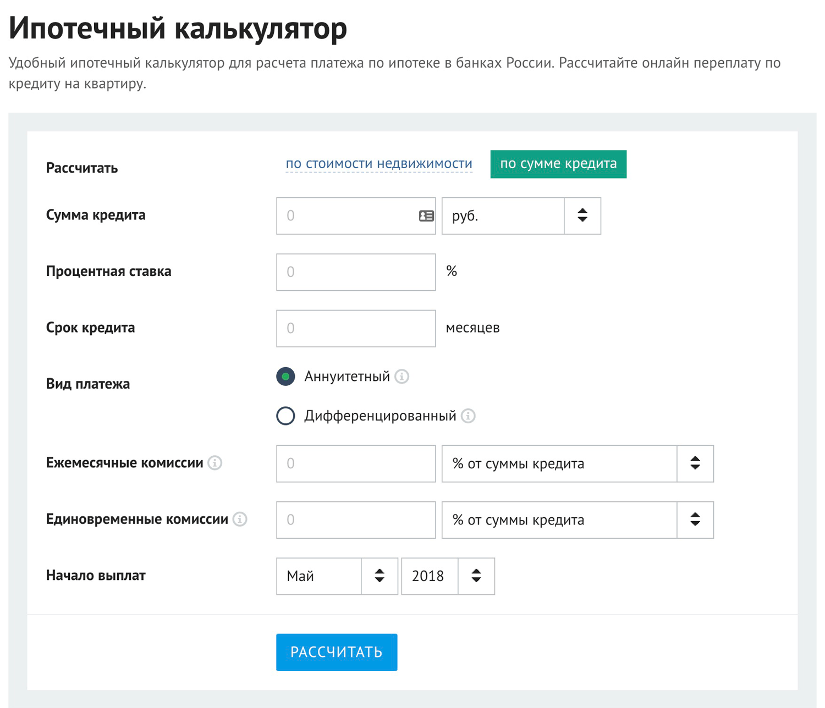Open the 2018 year dropdown
Image resolution: width=825 pixels, height=708 pixels.
pyautogui.click(x=448, y=576)
